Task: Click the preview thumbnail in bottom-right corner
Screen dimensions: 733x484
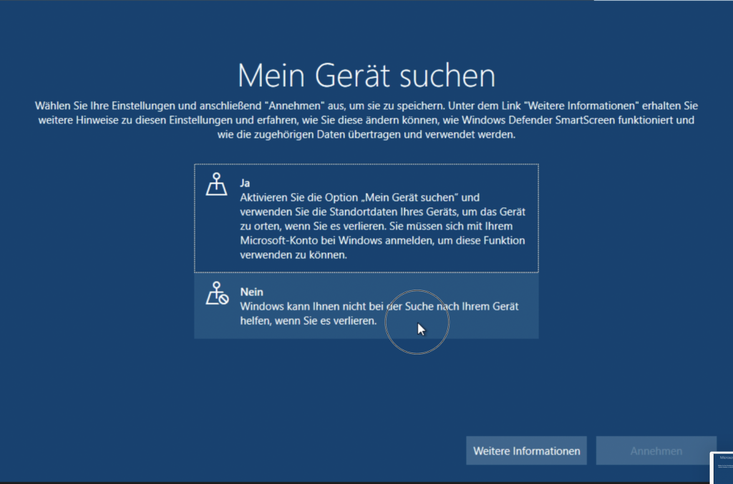Action: [722, 468]
